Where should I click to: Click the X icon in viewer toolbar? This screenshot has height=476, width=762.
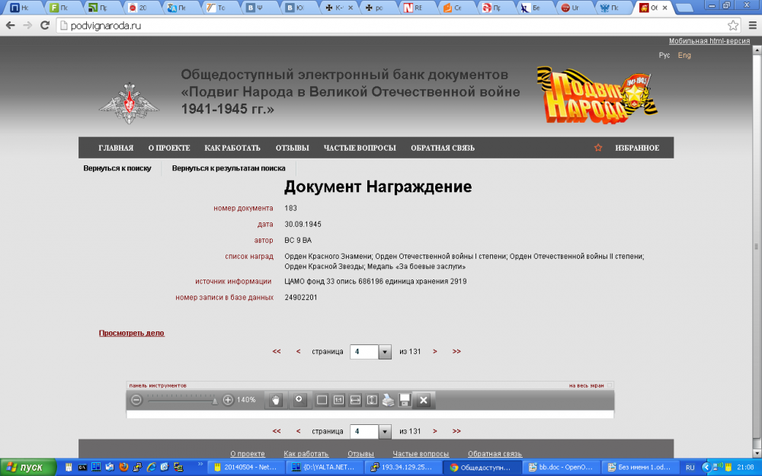(x=424, y=400)
